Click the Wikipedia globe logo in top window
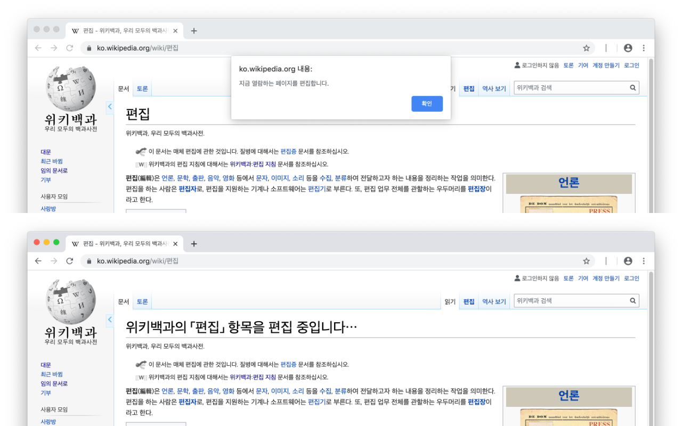The width and height of the screenshot is (682, 426). pos(71,88)
